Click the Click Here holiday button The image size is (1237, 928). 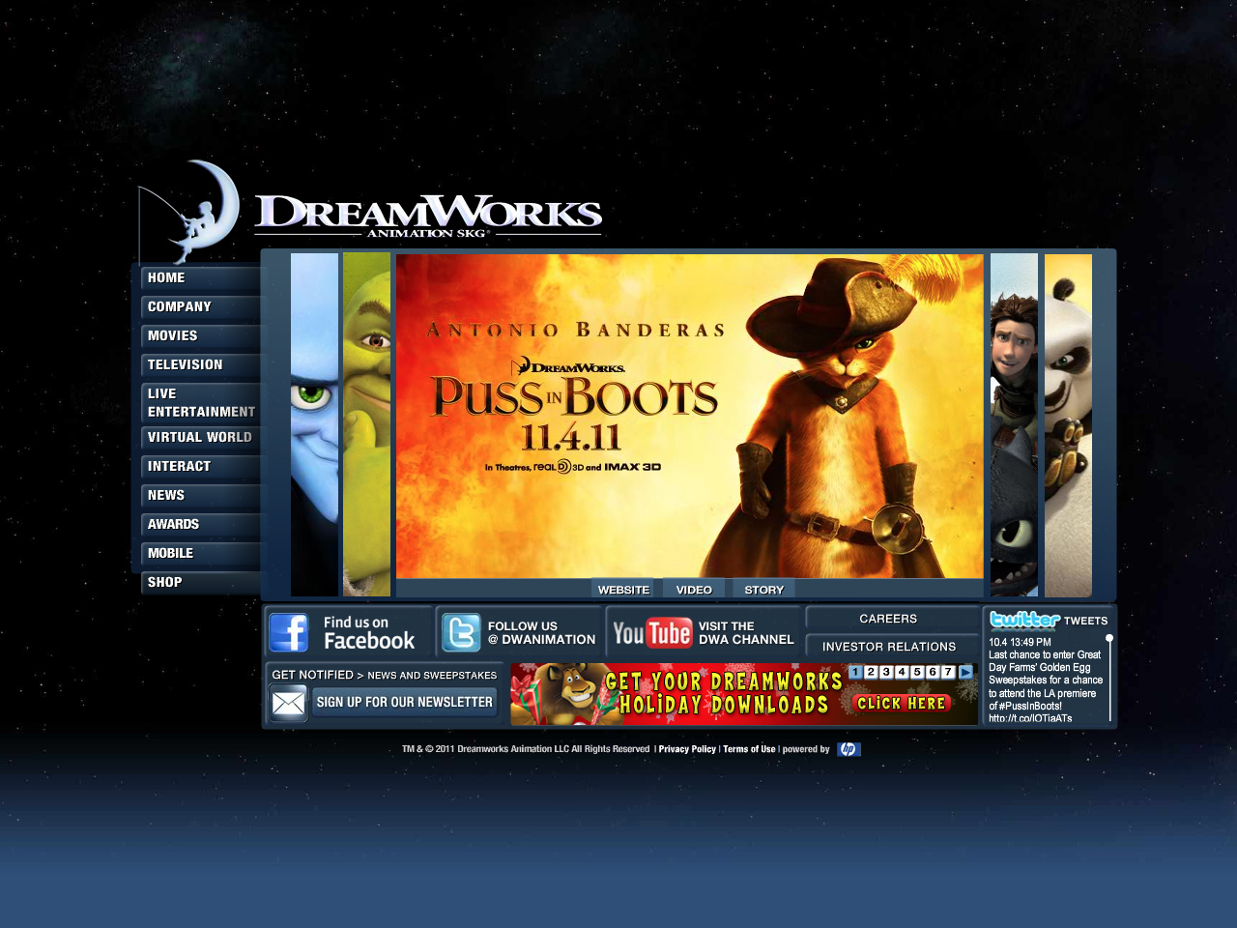(901, 704)
